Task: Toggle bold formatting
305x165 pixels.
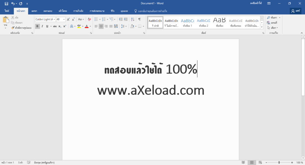Action: (x=37, y=26)
